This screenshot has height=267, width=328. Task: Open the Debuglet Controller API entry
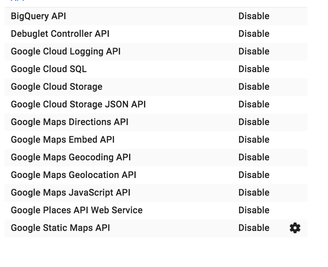click(60, 34)
